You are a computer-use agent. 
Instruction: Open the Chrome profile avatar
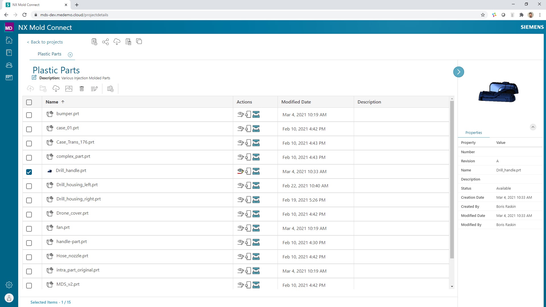click(531, 15)
